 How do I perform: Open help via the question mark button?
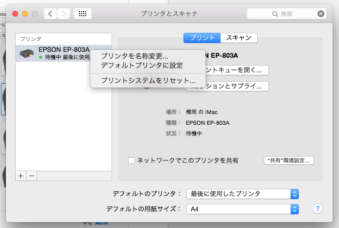317,209
